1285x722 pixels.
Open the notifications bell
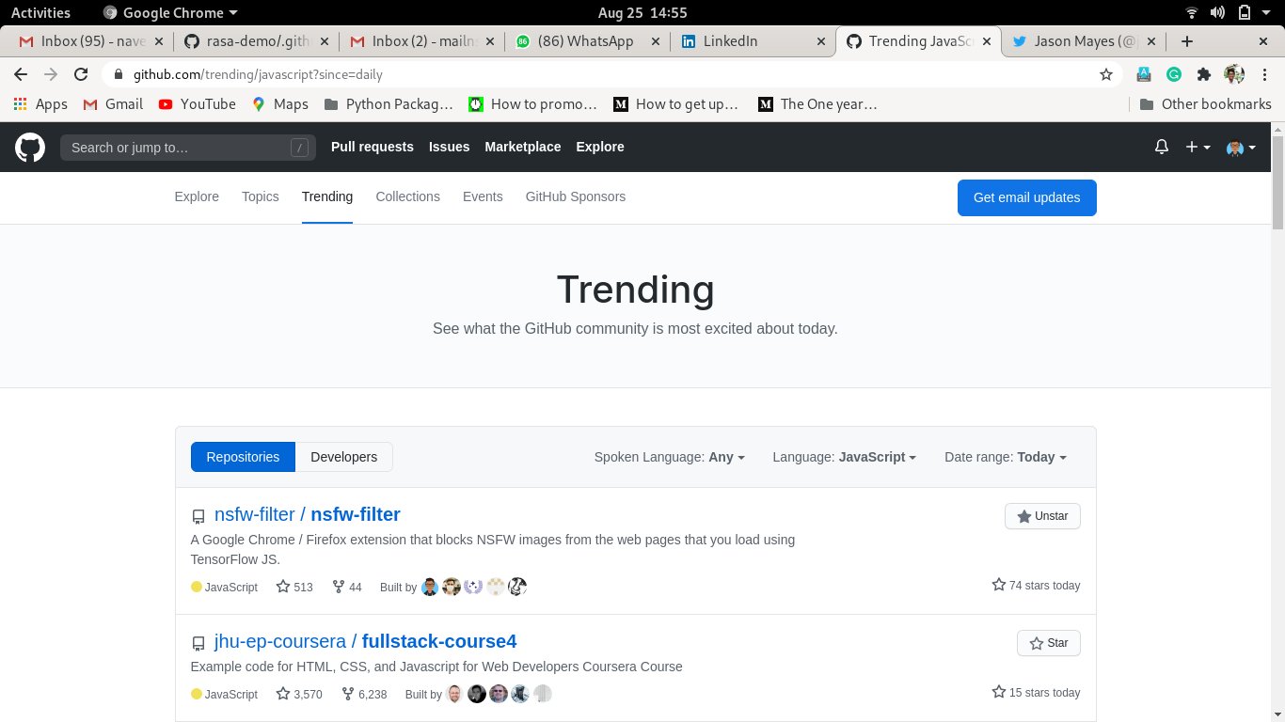1161,147
